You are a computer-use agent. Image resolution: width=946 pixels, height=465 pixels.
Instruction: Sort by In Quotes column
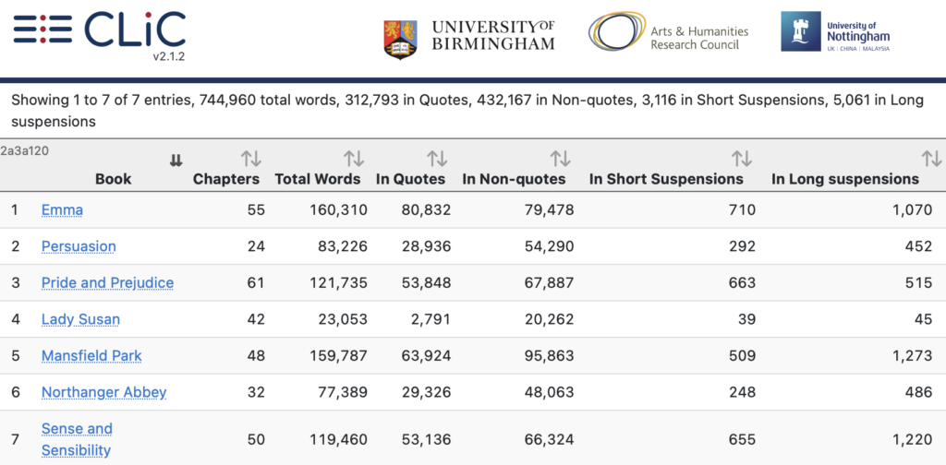437,159
